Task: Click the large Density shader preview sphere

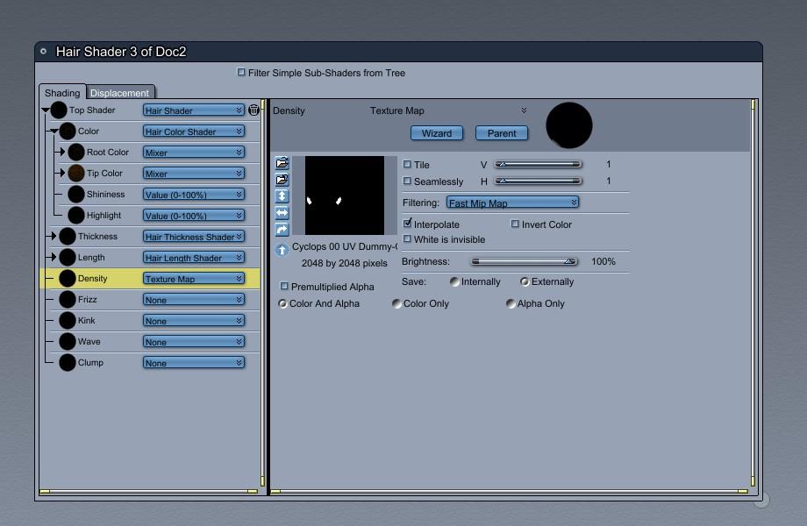Action: coord(569,125)
